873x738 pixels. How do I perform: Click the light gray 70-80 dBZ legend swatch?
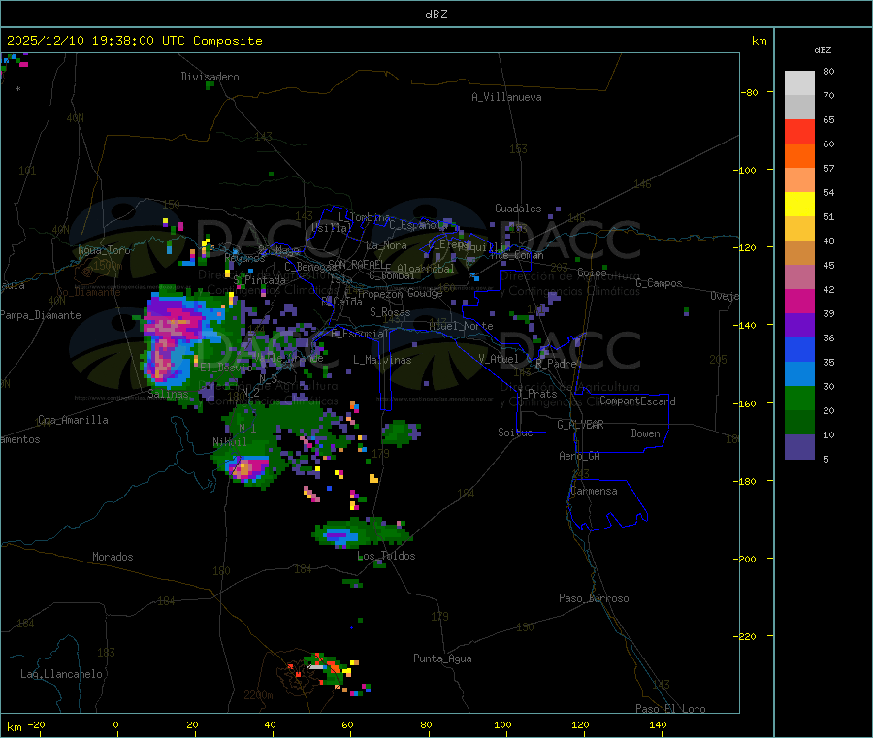point(799,83)
